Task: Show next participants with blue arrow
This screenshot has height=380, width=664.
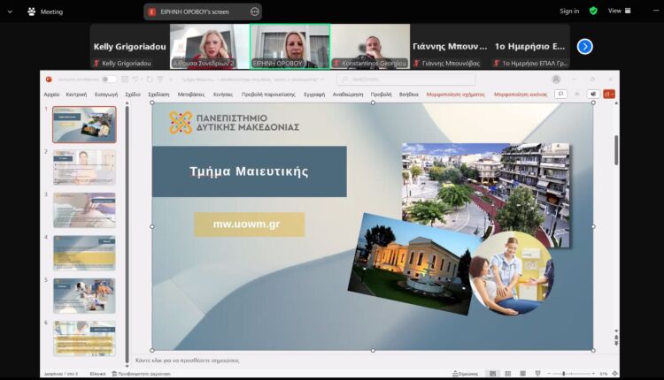Action: coord(585,47)
